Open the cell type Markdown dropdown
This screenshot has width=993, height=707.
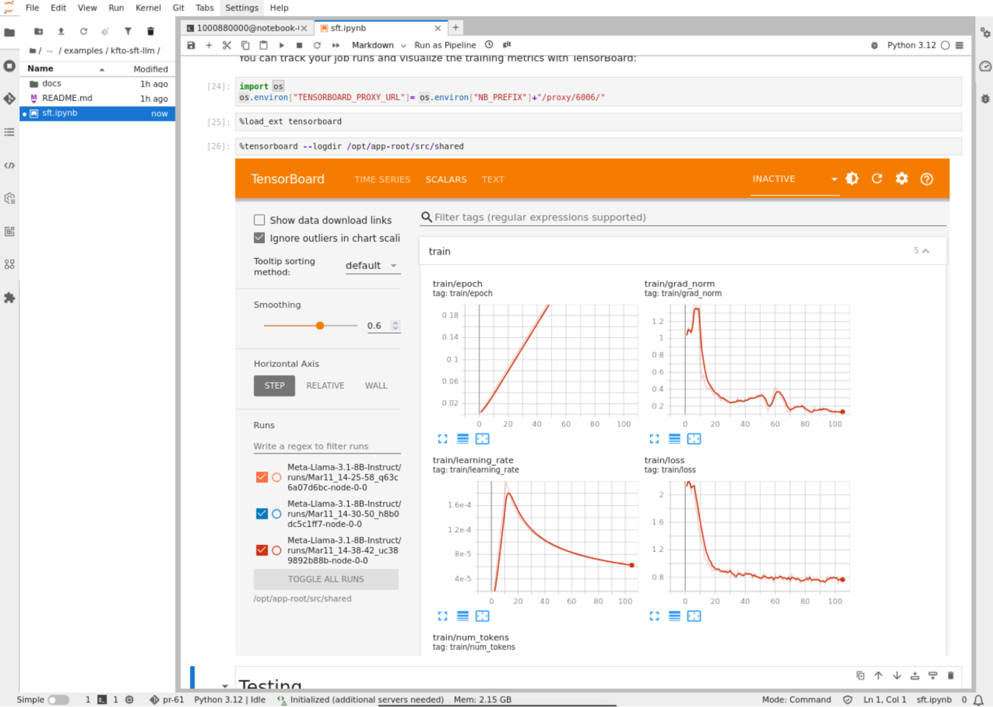[x=379, y=45]
